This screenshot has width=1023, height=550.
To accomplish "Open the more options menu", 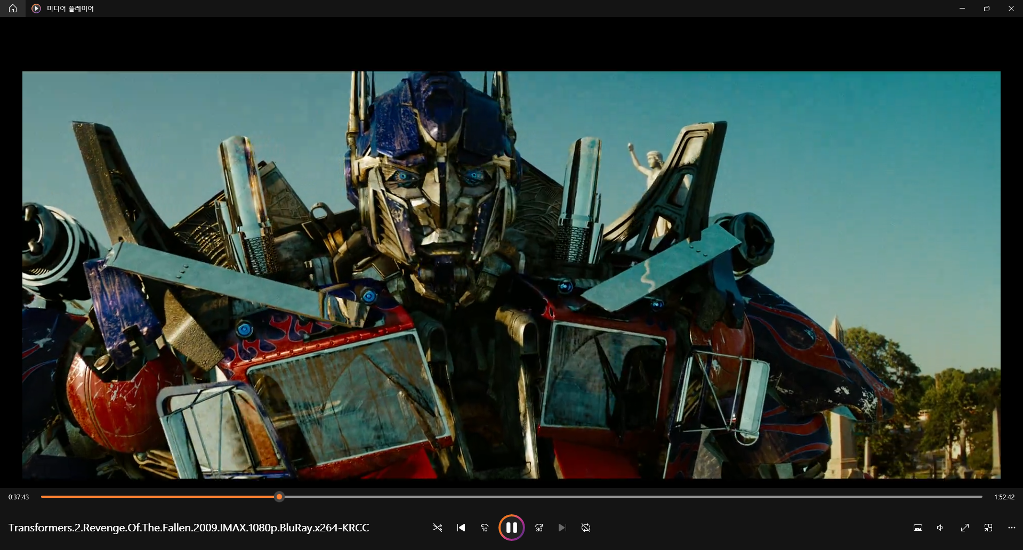I will 1012,528.
